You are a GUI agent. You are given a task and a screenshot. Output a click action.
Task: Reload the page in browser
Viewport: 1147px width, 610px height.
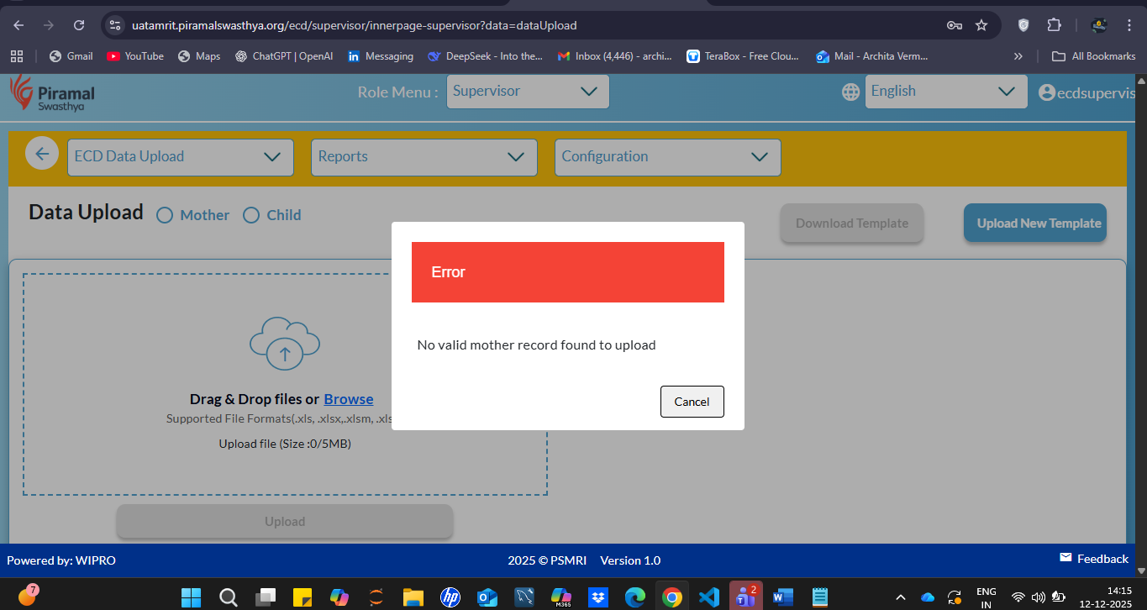pyautogui.click(x=79, y=25)
